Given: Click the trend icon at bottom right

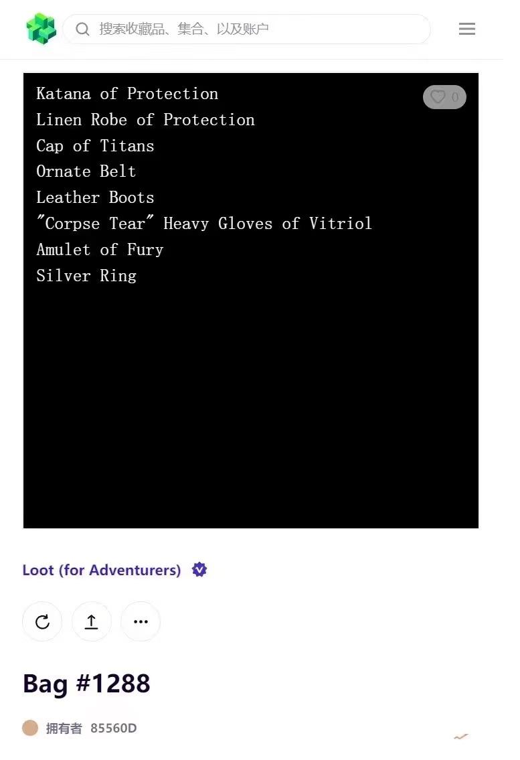Looking at the screenshot, I should [x=461, y=737].
